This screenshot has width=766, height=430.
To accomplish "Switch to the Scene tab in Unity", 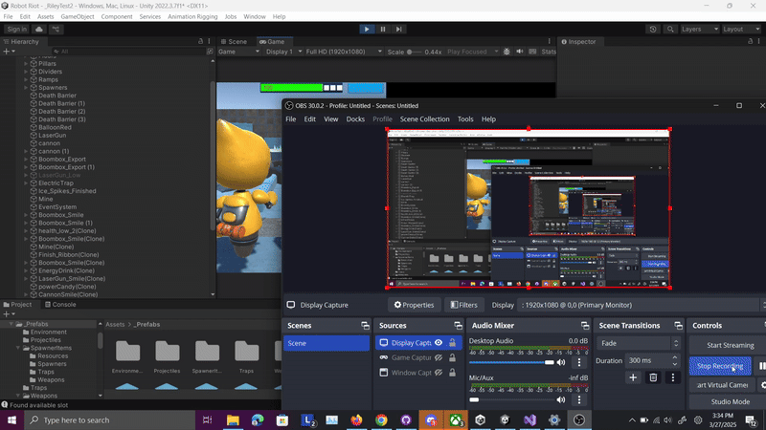I will coord(234,41).
